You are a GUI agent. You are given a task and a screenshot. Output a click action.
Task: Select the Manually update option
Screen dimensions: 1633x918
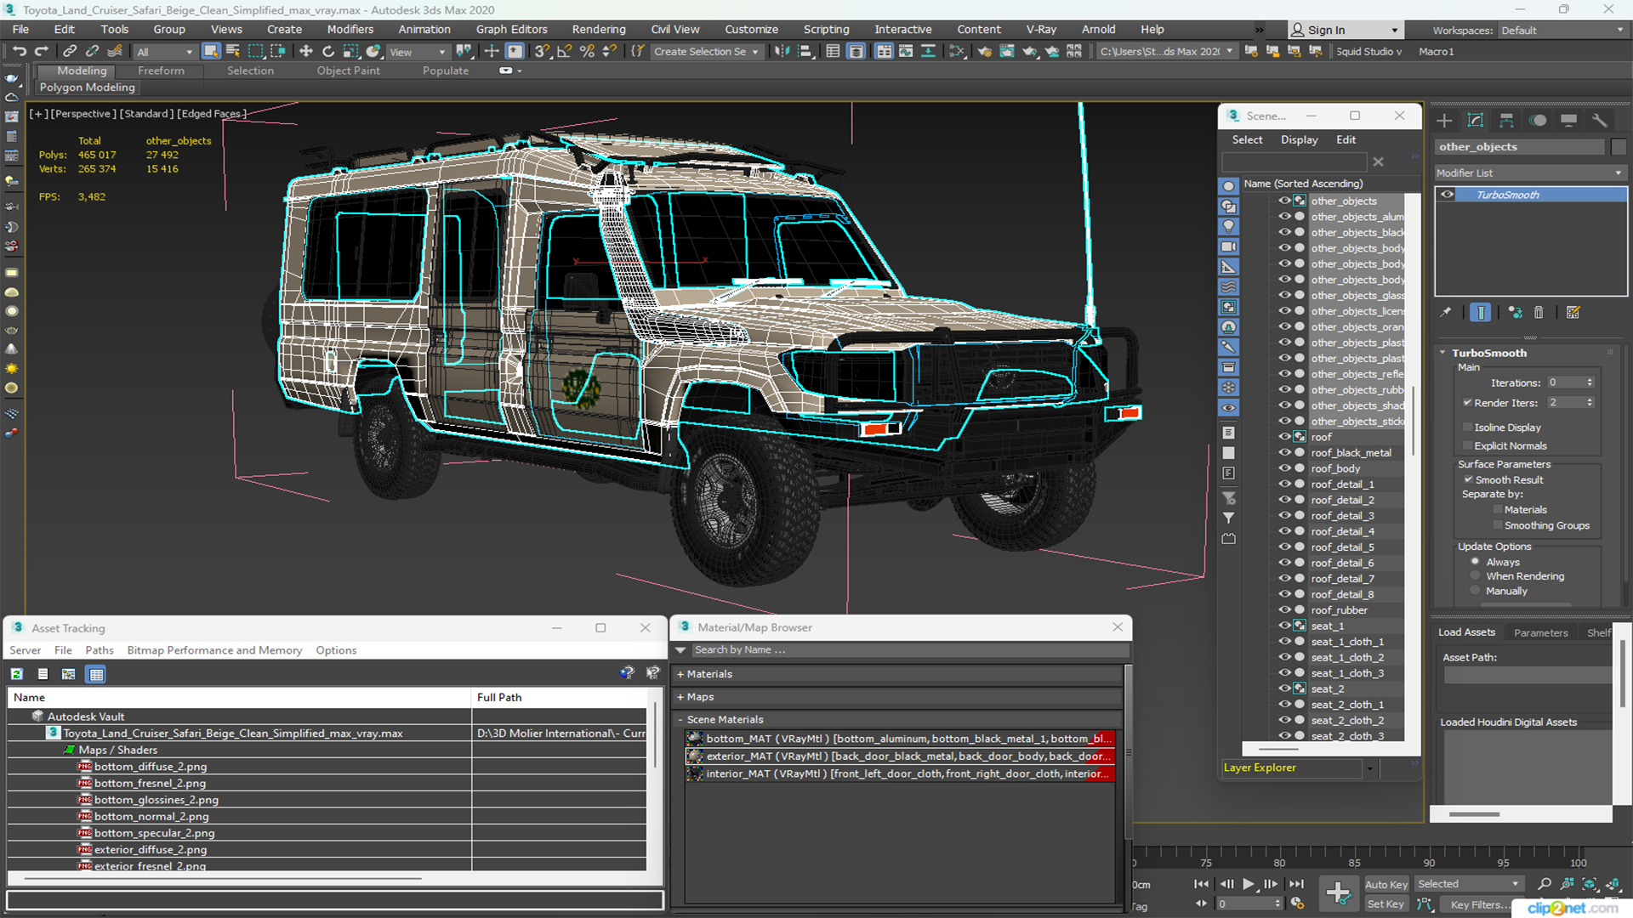pos(1475,591)
